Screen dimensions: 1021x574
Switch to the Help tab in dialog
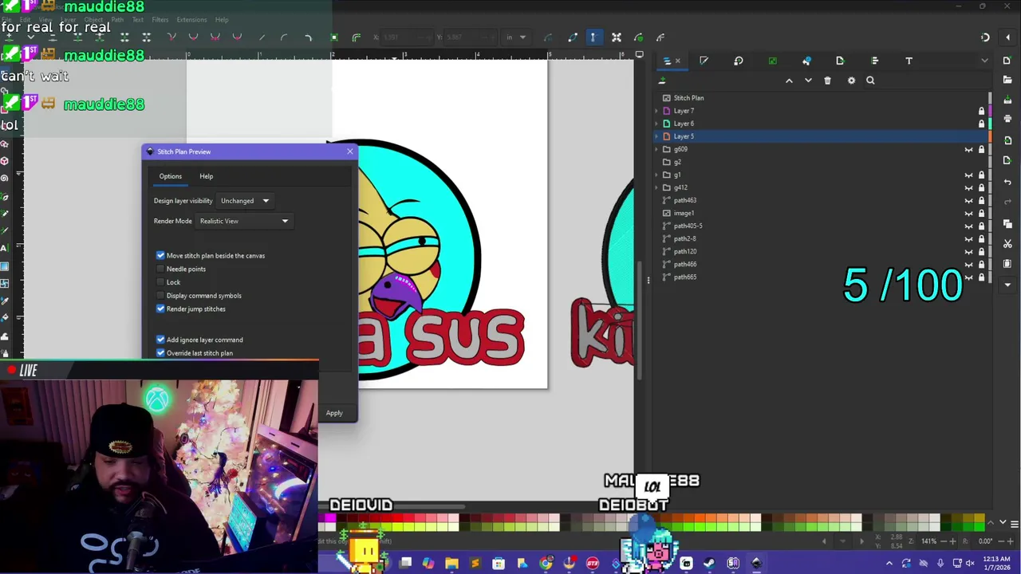pos(206,176)
